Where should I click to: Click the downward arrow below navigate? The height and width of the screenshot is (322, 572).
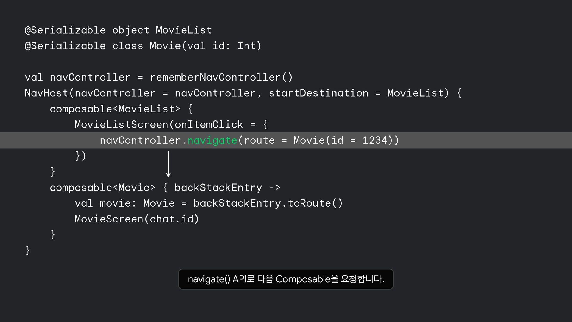click(168, 164)
